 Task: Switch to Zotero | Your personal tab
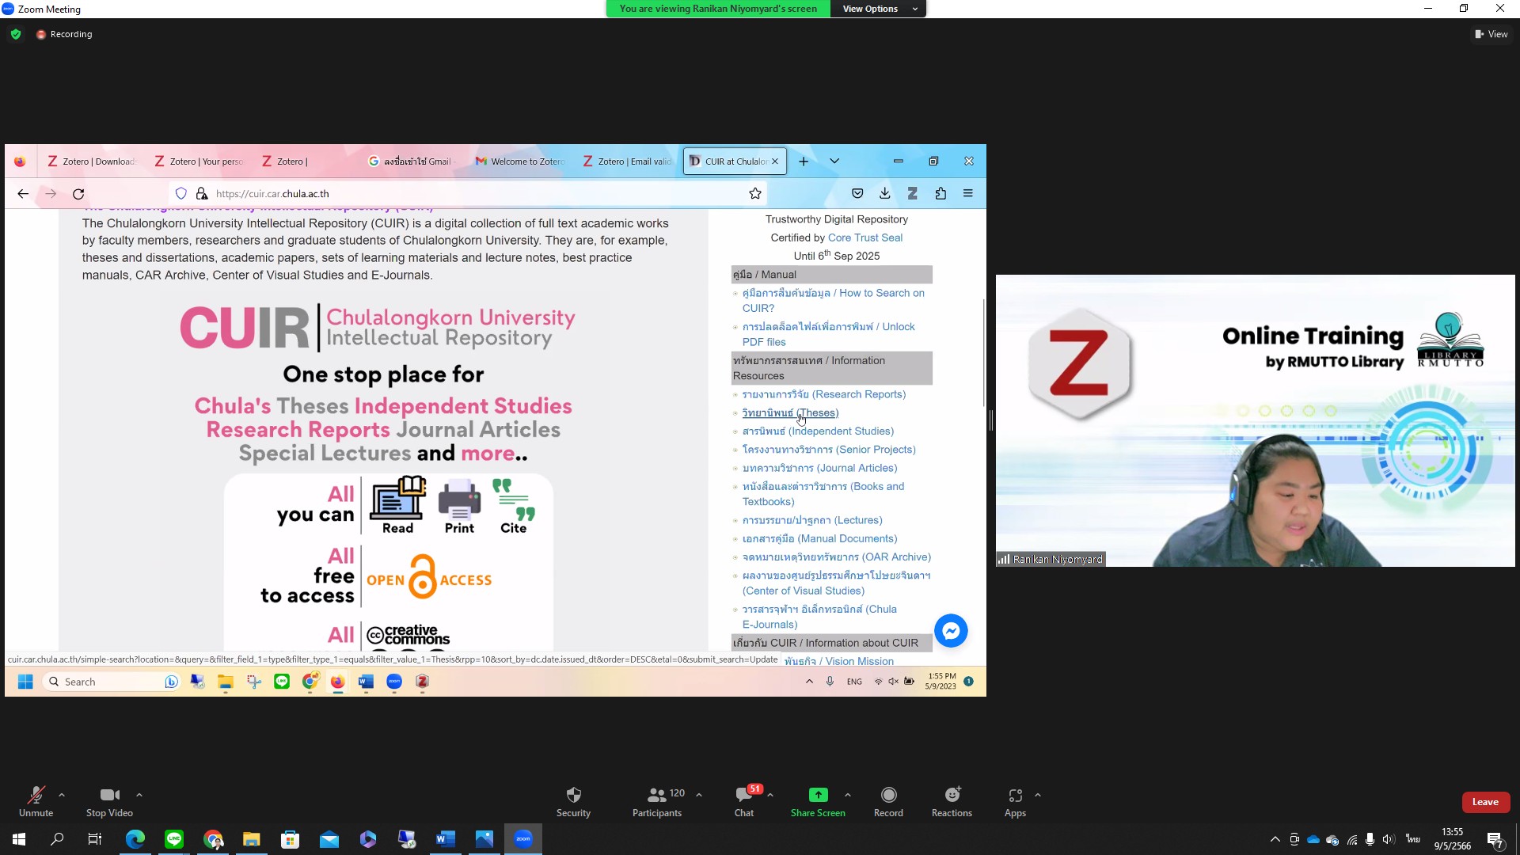coord(199,161)
